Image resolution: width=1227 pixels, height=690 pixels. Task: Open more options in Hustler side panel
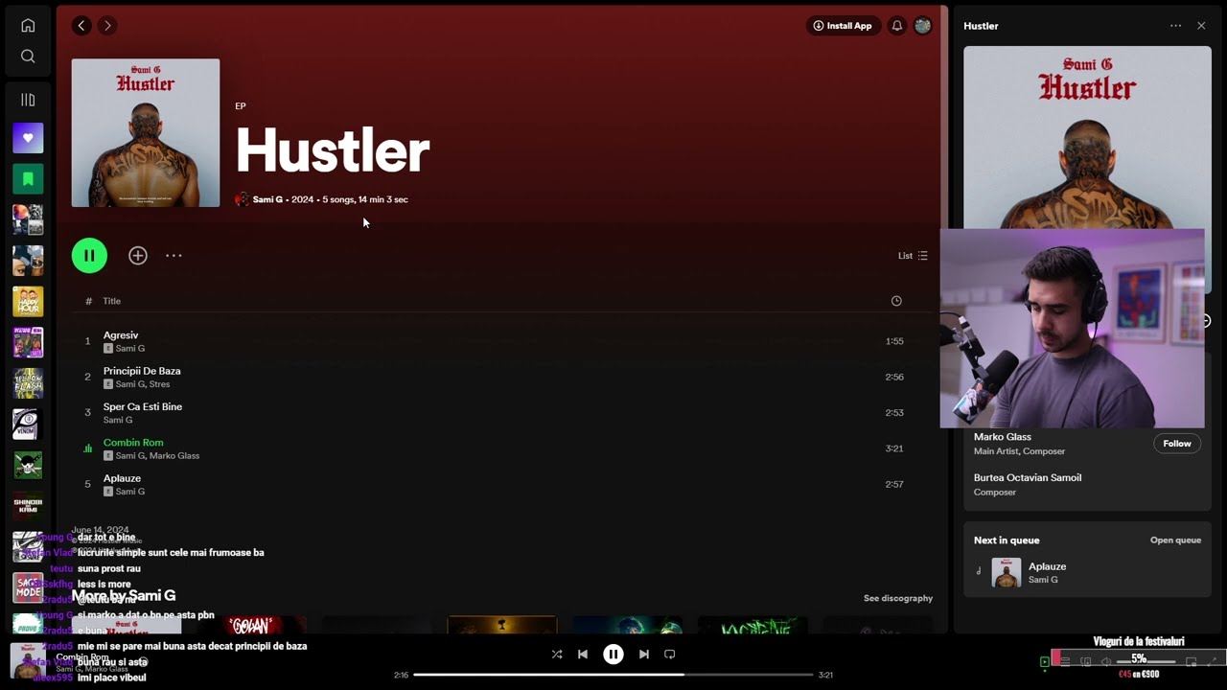[1176, 26]
